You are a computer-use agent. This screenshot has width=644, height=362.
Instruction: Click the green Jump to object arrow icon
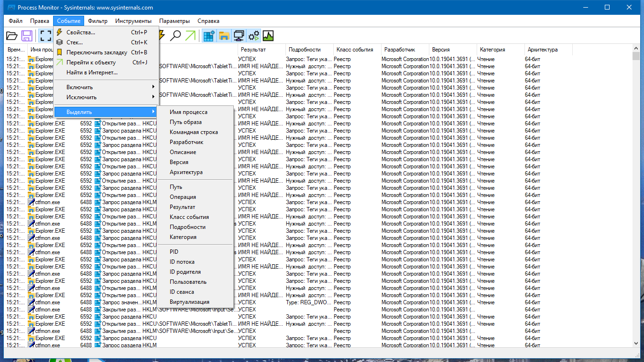[190, 35]
